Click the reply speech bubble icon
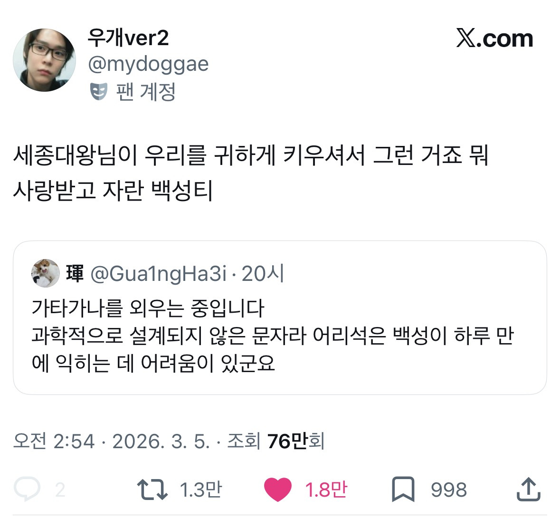The width and height of the screenshot is (560, 519). 27,489
